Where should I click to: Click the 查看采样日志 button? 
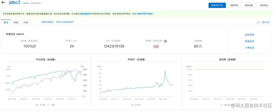coord(217,5)
